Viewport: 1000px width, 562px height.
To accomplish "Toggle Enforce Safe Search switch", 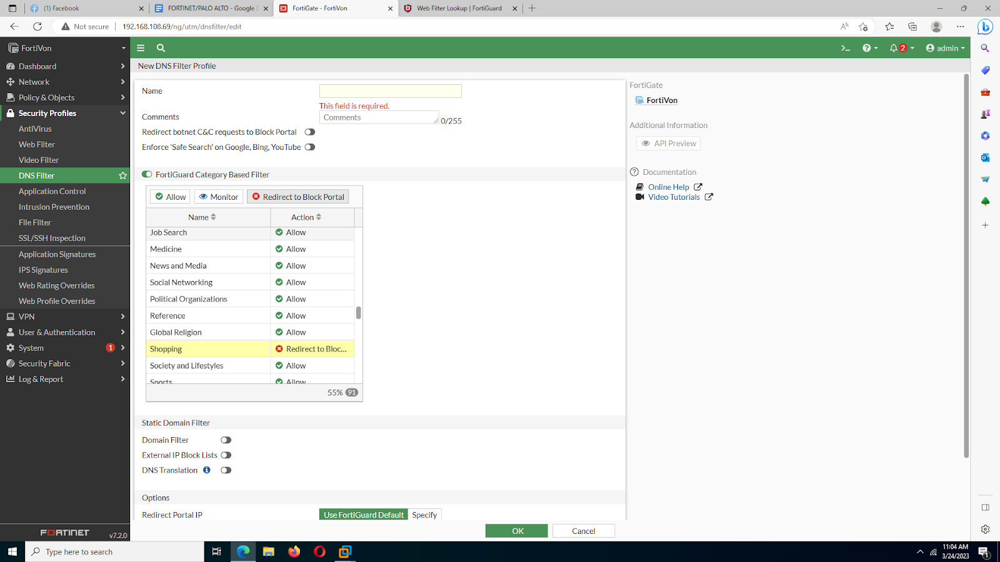I will click(x=310, y=147).
